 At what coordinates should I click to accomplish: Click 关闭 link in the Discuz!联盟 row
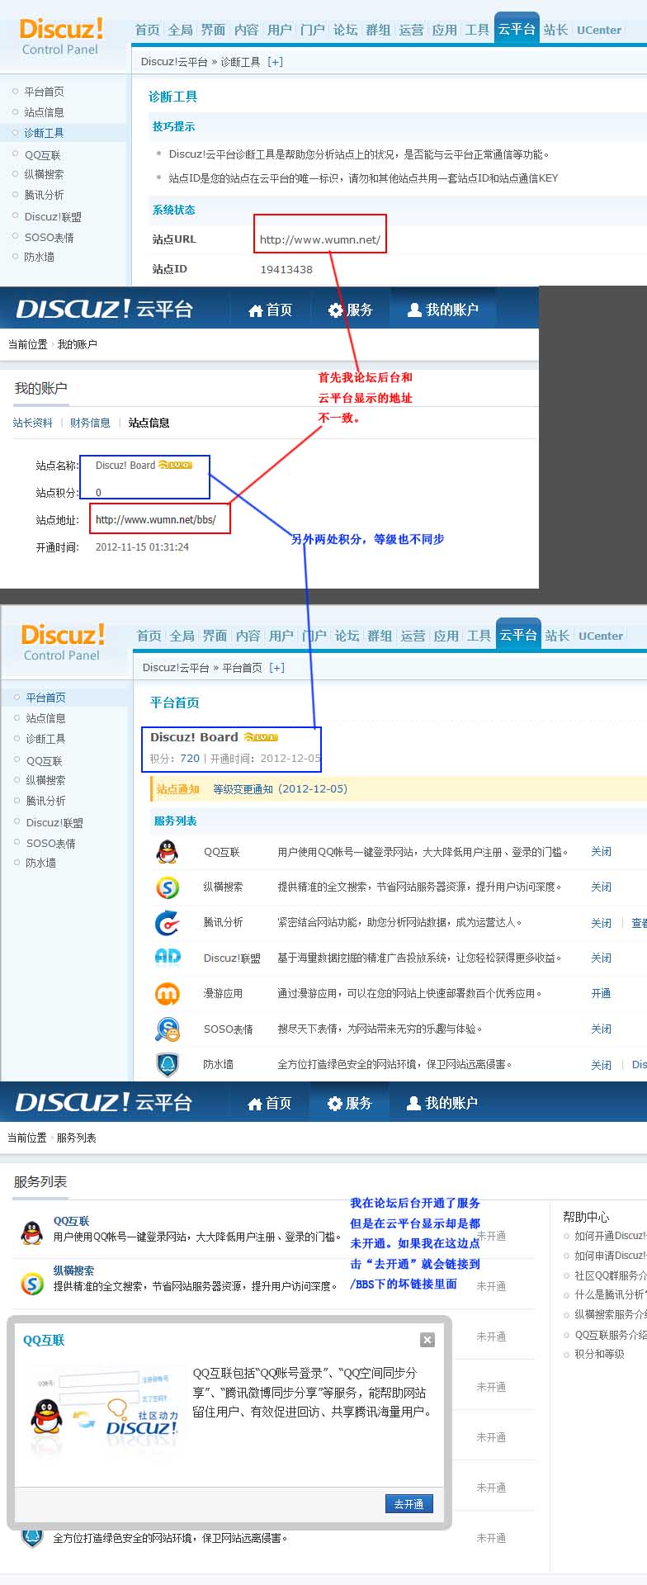[601, 958]
